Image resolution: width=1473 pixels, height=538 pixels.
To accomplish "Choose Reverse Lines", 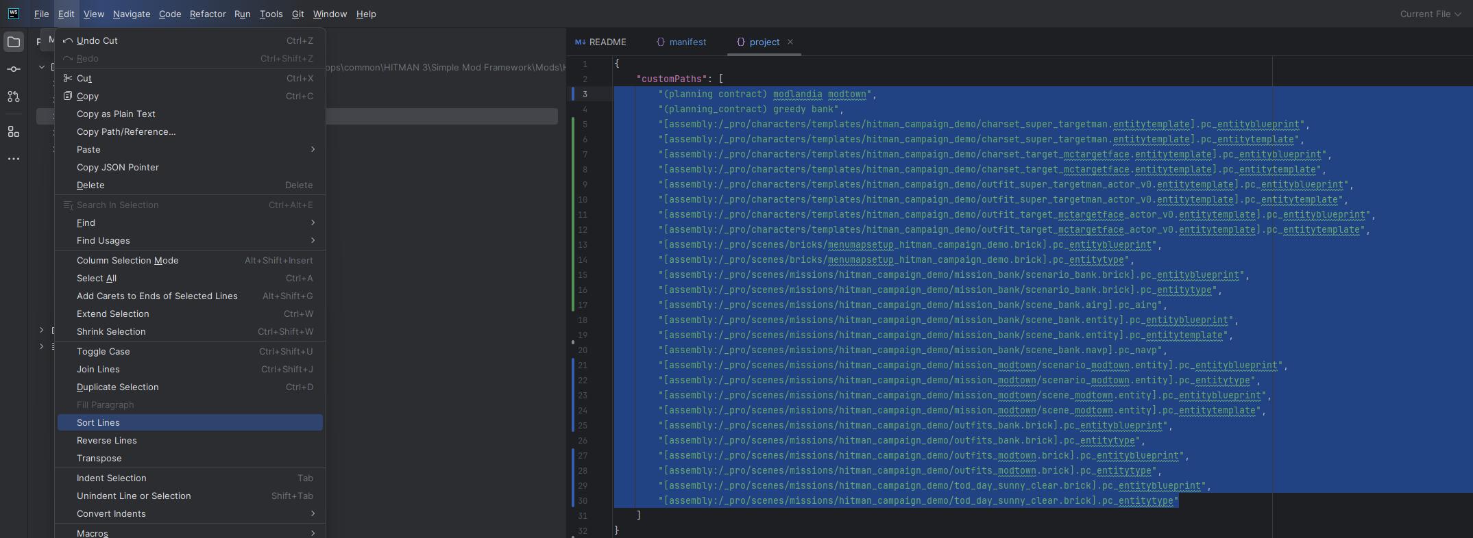I will point(190,440).
